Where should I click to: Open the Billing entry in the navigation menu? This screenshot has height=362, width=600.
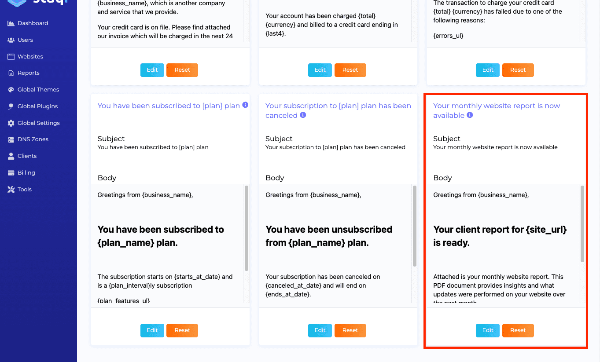click(x=26, y=172)
